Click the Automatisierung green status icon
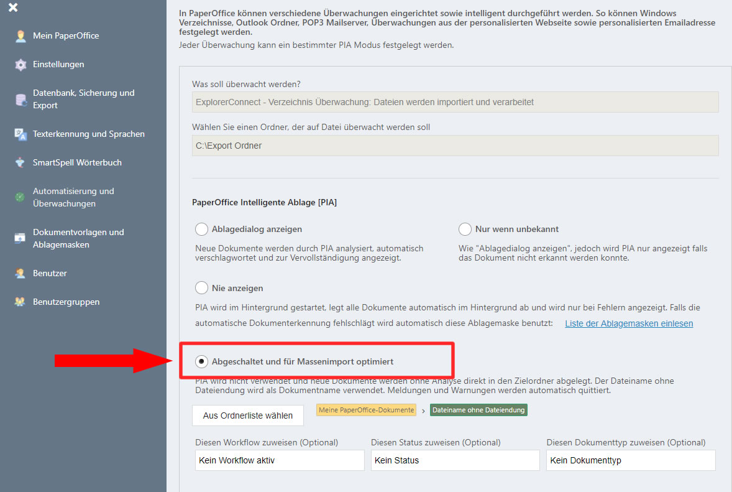The image size is (732, 492). 20,197
